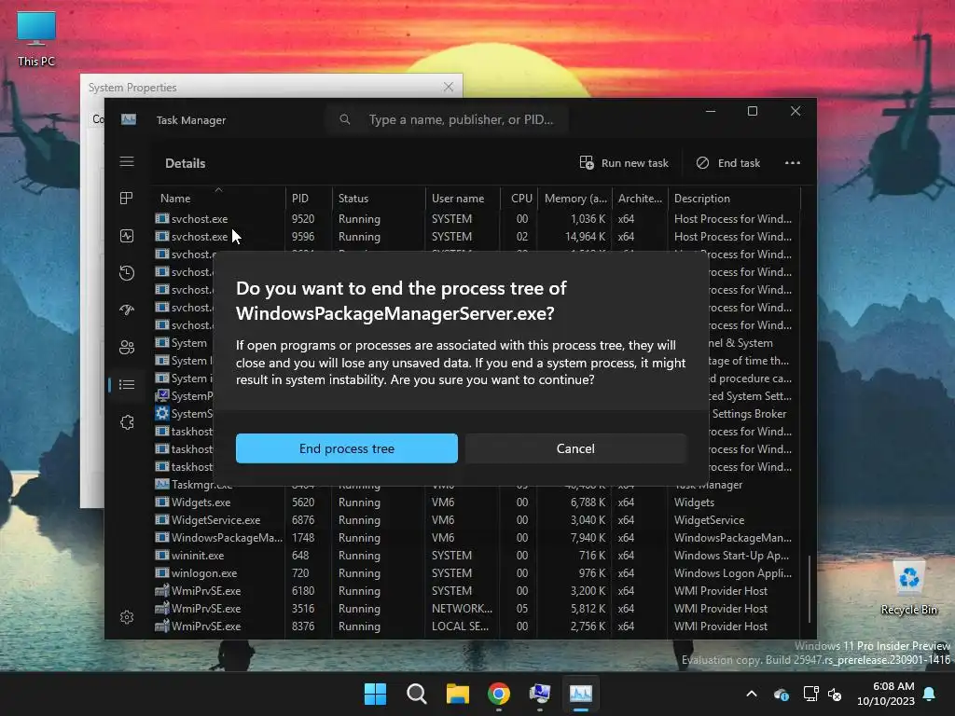Open the Services page icon in sidebar
The width and height of the screenshot is (955, 716).
coord(127,422)
